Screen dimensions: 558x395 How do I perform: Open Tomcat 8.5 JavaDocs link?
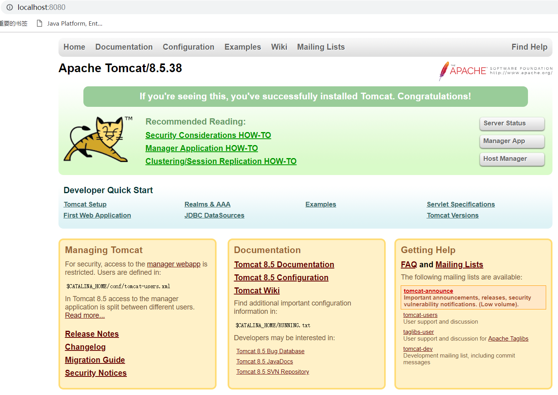pos(265,361)
